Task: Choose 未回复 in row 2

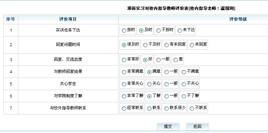Action: pos(192,45)
